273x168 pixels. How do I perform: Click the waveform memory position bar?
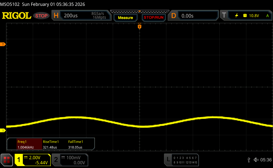(x=139, y=11)
